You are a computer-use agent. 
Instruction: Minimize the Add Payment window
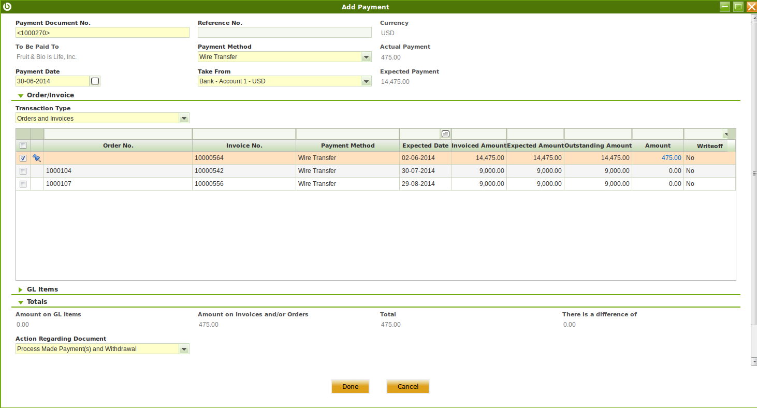(x=725, y=7)
